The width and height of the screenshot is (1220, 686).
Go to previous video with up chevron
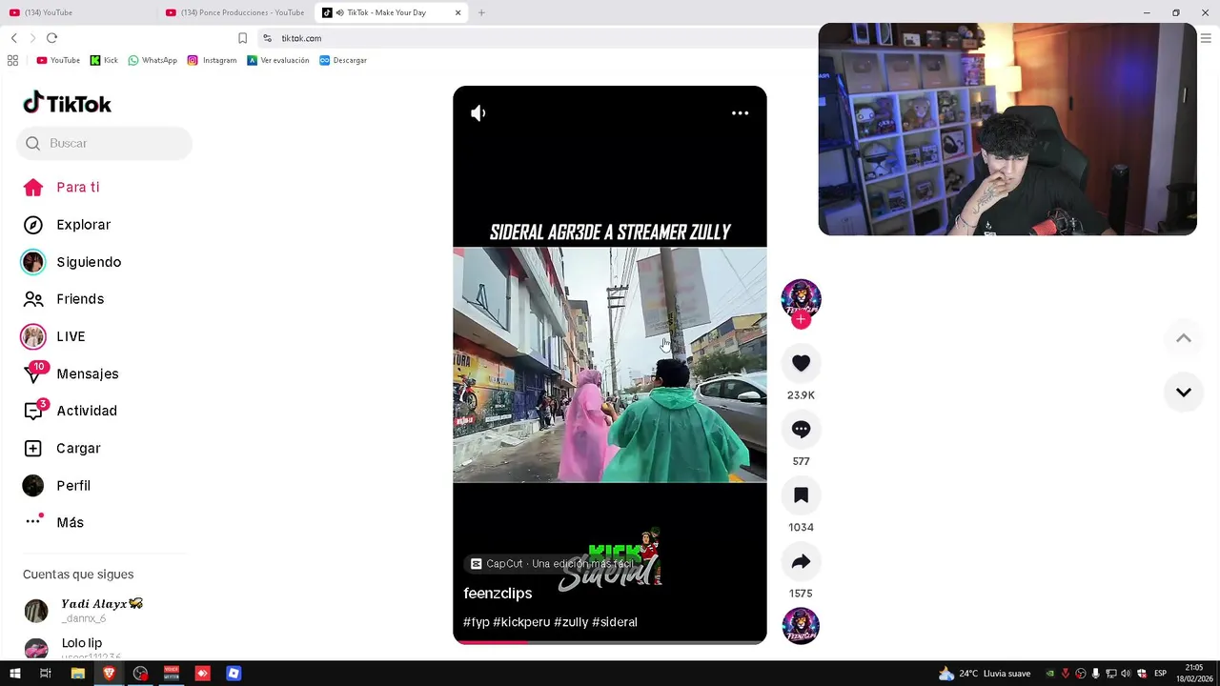[x=1183, y=338]
